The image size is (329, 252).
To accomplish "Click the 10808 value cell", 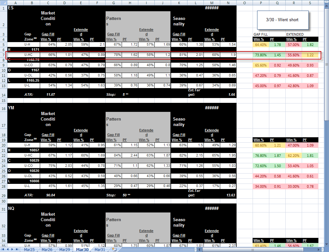I will point(32,181).
